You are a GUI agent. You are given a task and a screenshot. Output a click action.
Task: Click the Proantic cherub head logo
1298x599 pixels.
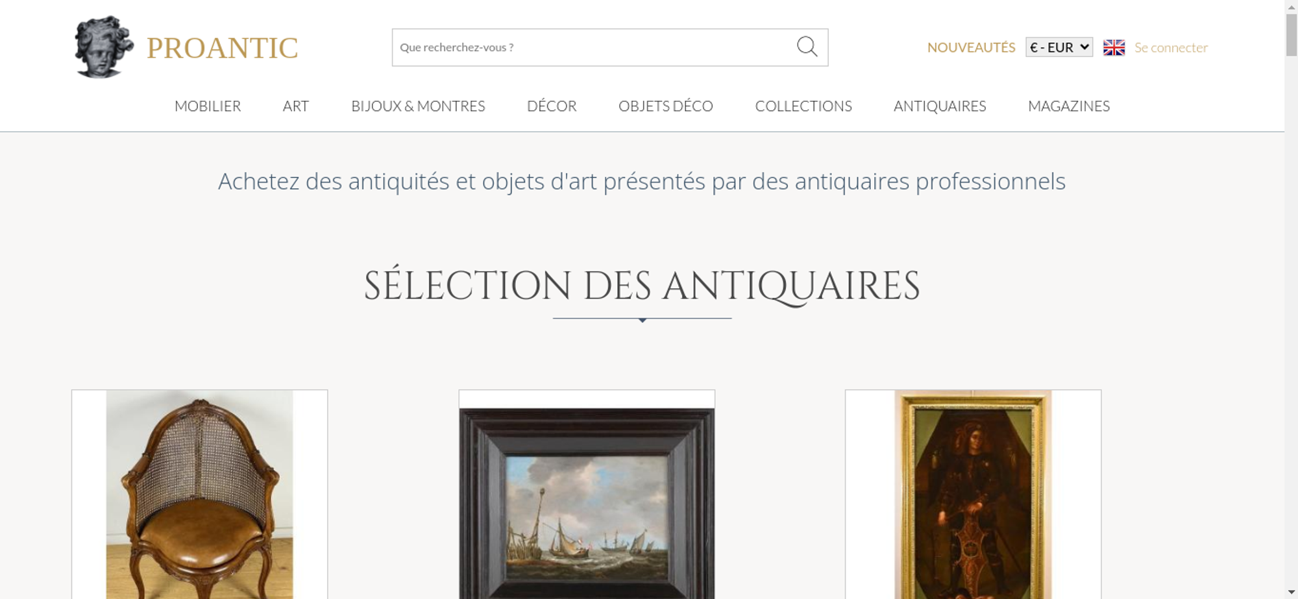tap(104, 47)
